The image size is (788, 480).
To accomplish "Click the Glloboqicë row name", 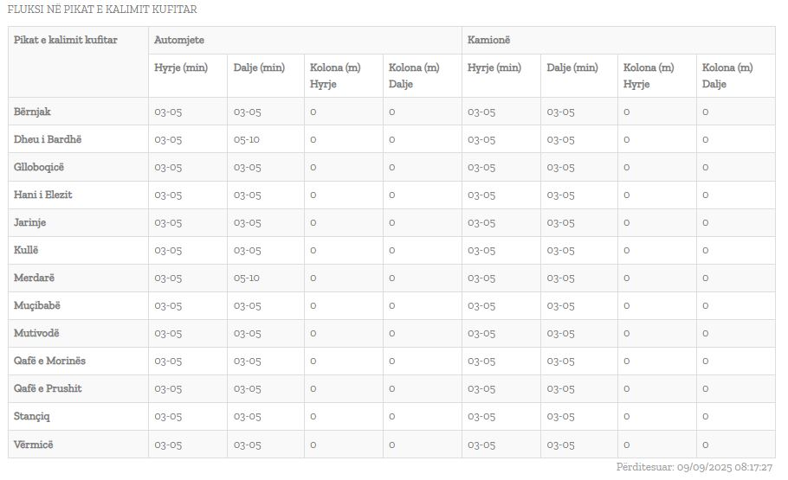I will [x=39, y=167].
